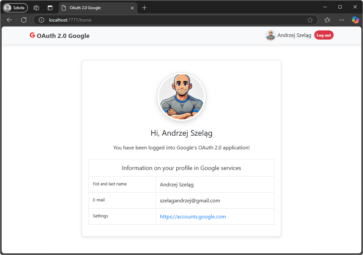Open a new tab with plus

(x=144, y=8)
